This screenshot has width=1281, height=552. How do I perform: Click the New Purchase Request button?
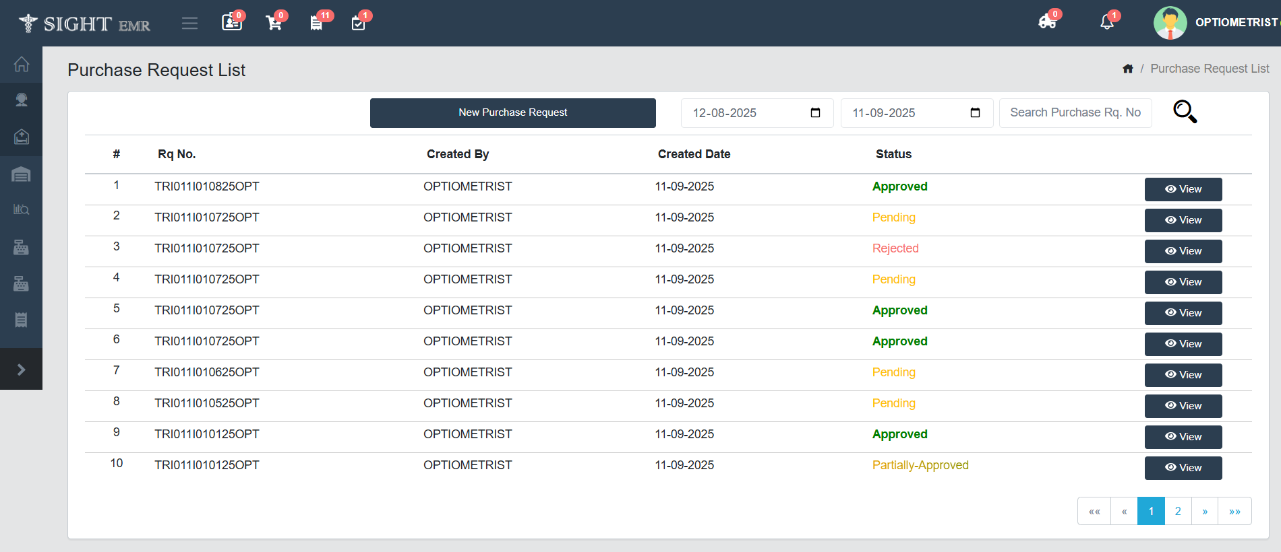click(512, 112)
